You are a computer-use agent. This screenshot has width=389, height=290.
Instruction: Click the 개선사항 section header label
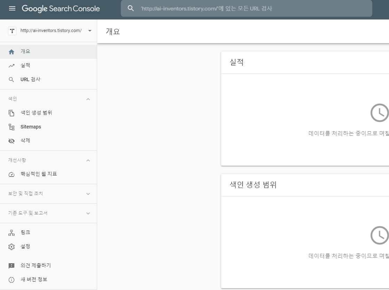[17, 160]
